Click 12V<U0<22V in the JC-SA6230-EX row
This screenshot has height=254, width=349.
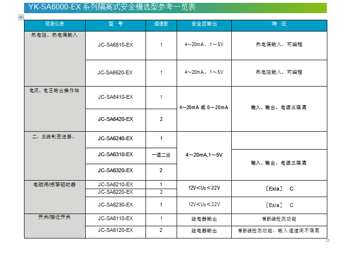[x=204, y=205]
